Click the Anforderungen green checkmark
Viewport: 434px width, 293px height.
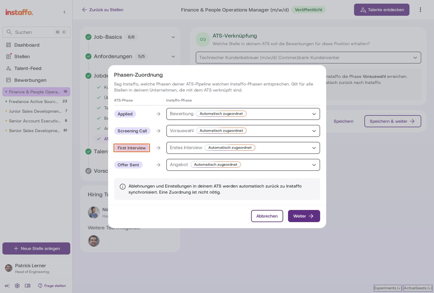88,56
